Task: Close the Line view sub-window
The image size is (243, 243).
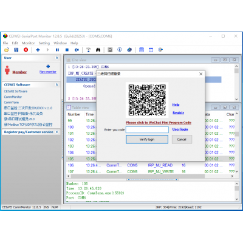Action: tap(234, 60)
